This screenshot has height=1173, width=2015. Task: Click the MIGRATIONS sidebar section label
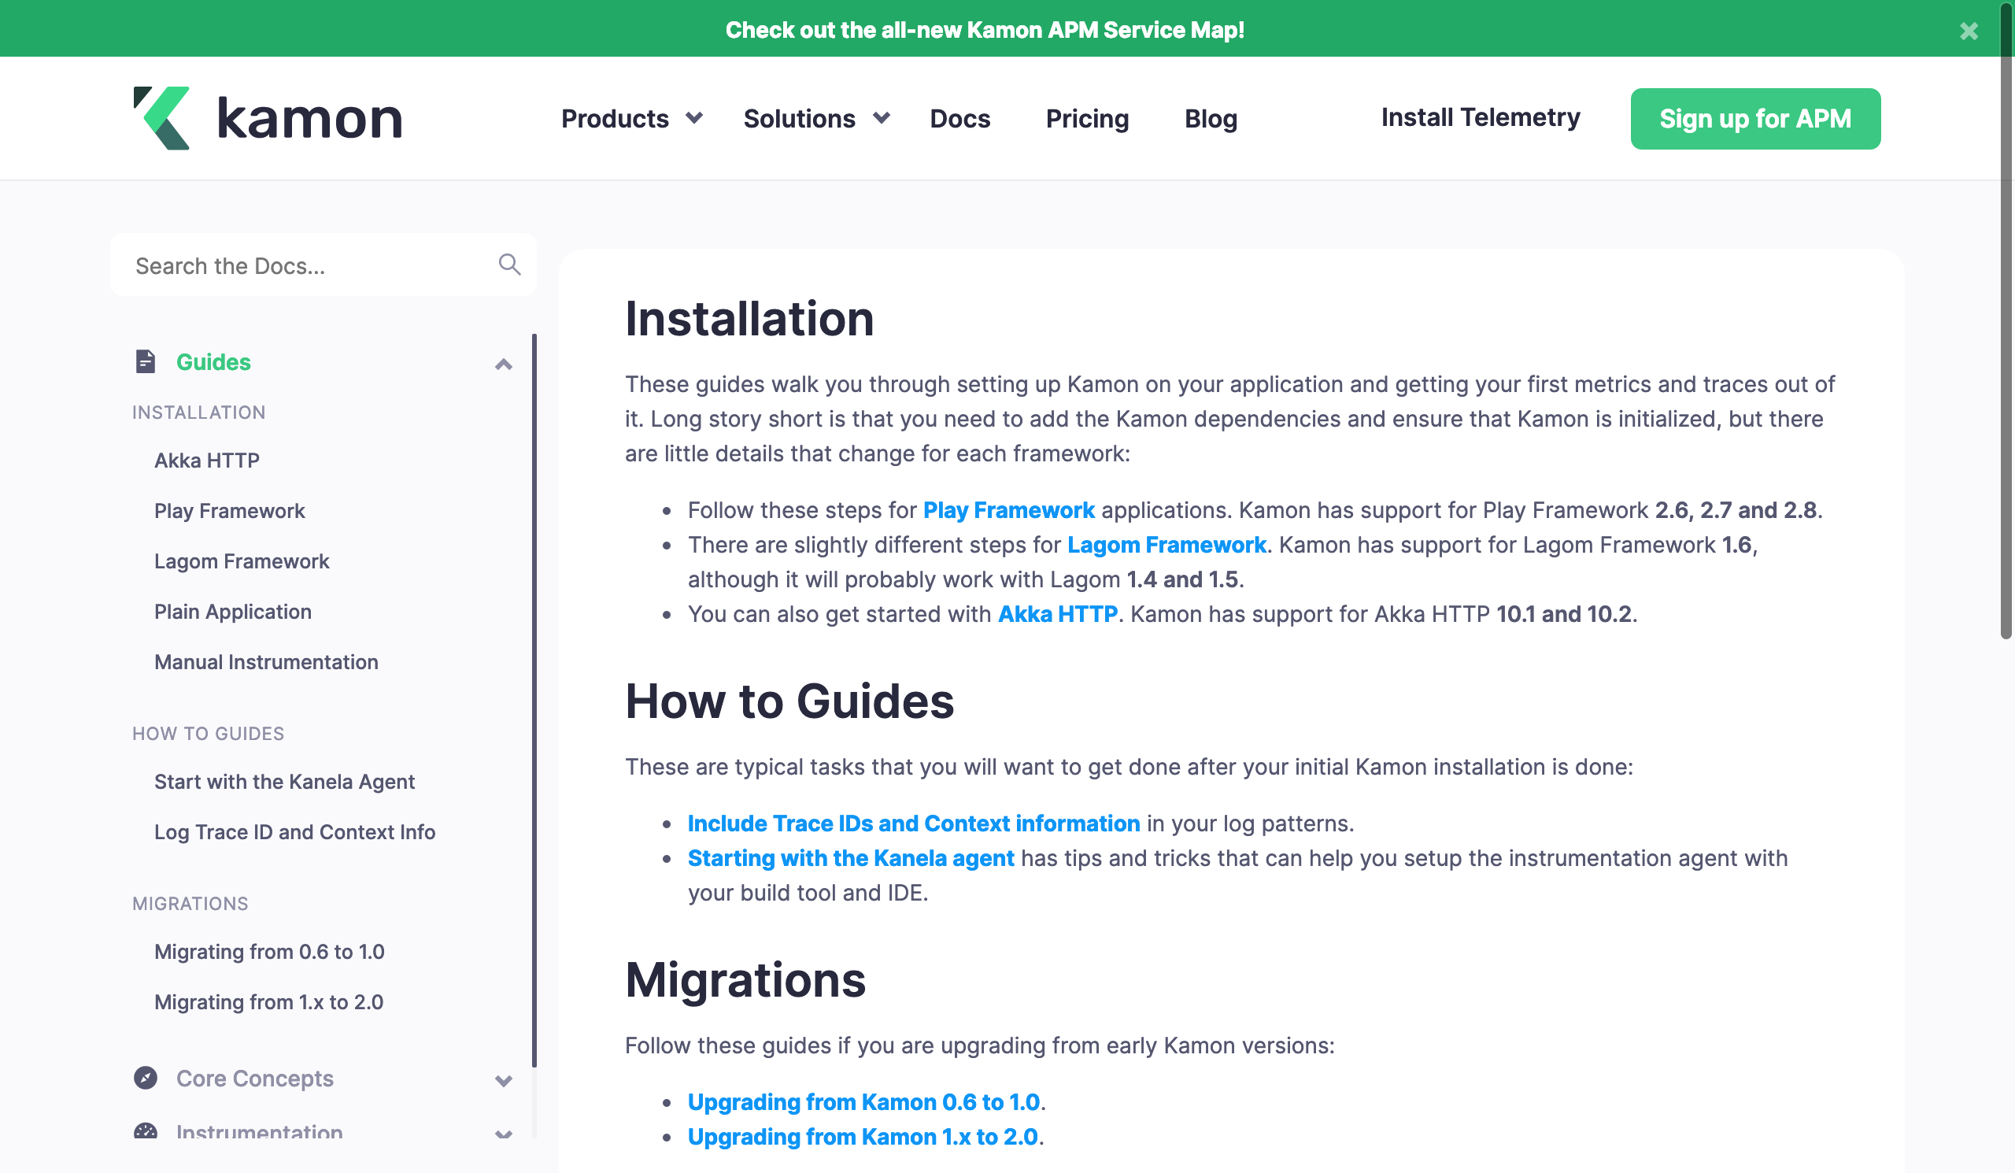click(x=190, y=903)
